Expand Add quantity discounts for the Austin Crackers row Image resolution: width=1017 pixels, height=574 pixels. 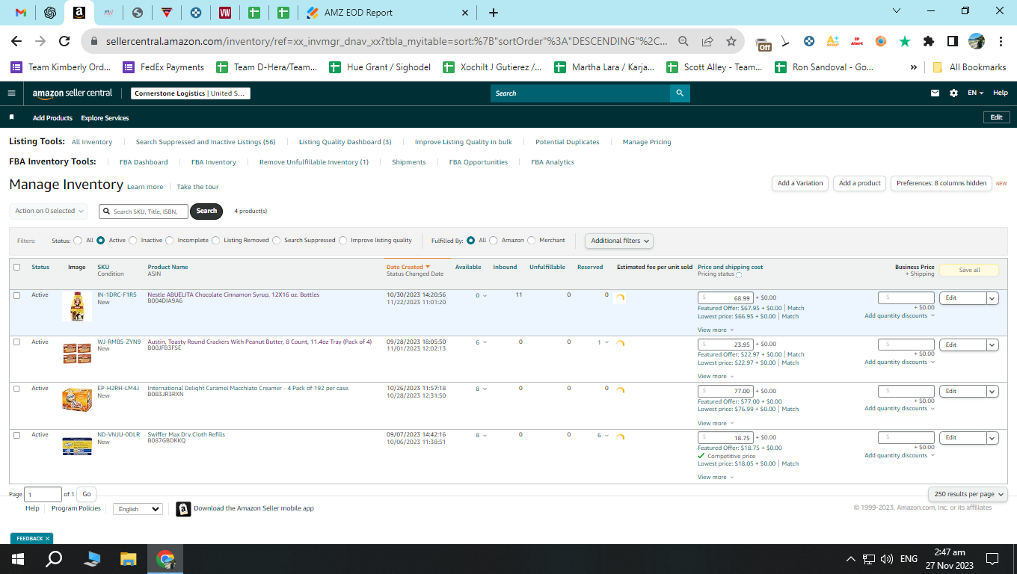click(x=900, y=362)
